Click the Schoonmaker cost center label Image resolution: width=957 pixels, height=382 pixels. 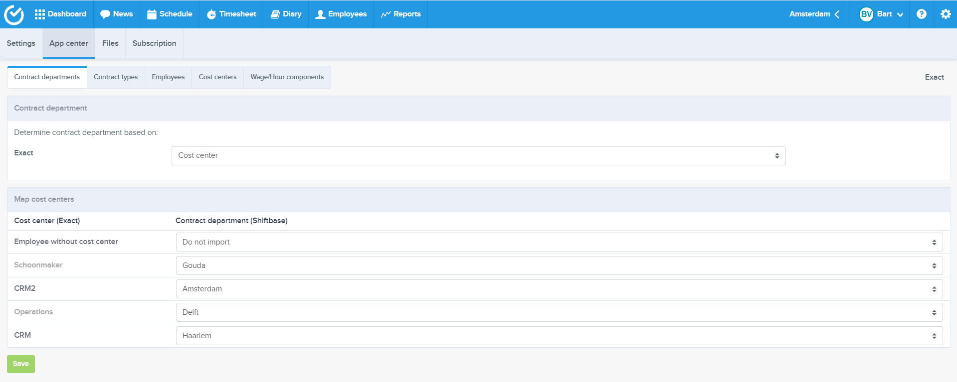(38, 265)
